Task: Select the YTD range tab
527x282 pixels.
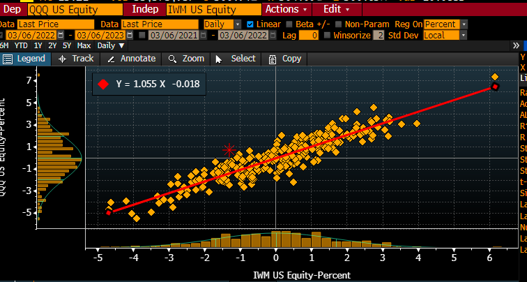Action: point(21,46)
